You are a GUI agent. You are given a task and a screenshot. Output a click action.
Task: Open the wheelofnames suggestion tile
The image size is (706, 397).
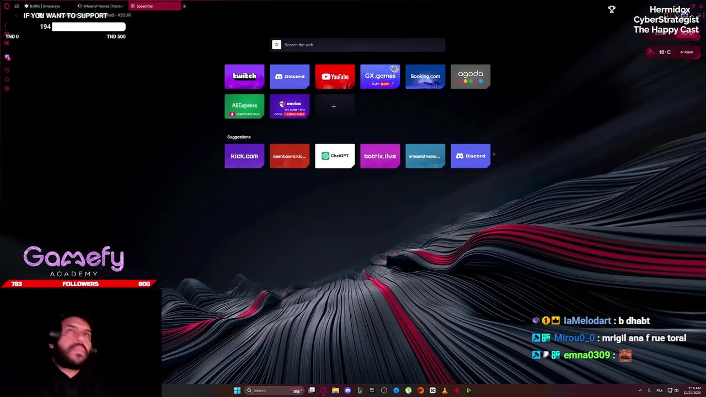425,156
